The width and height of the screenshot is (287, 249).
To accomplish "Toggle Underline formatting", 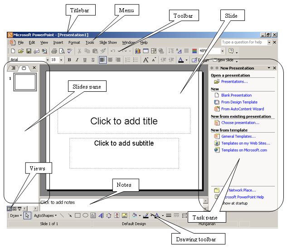I will pyautogui.click(x=85, y=60).
